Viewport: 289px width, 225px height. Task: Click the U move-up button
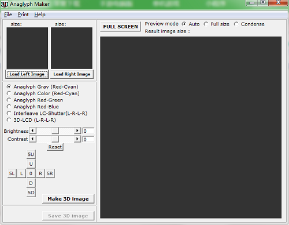point(31,164)
